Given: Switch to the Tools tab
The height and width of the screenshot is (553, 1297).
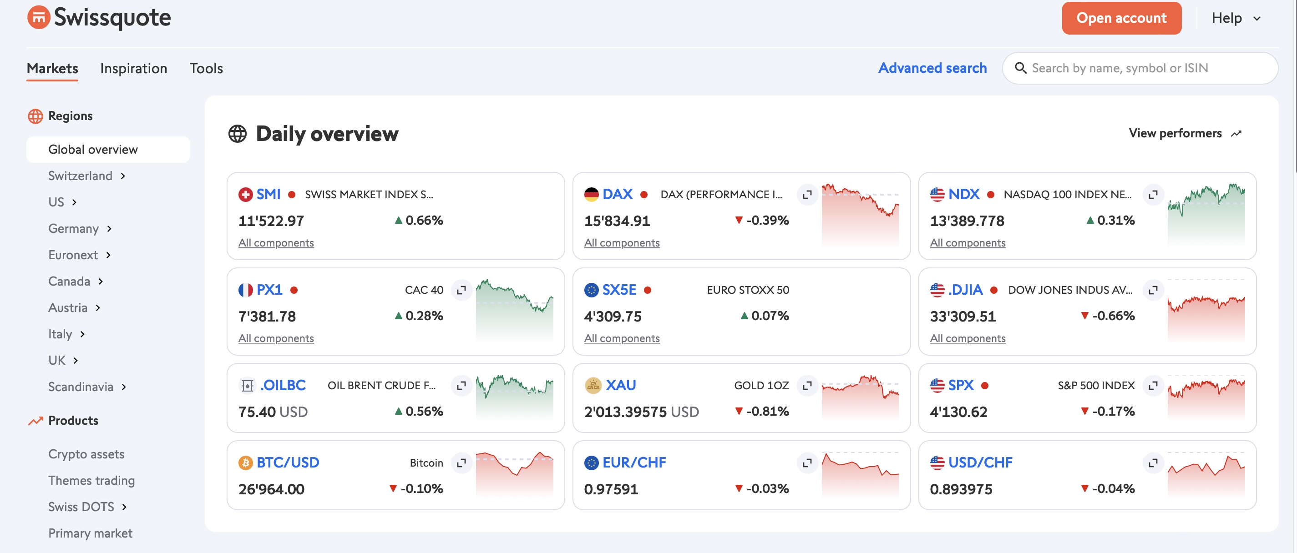Looking at the screenshot, I should (x=207, y=69).
